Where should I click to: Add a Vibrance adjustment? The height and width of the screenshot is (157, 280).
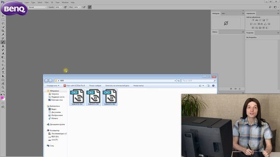[x=267, y=20]
